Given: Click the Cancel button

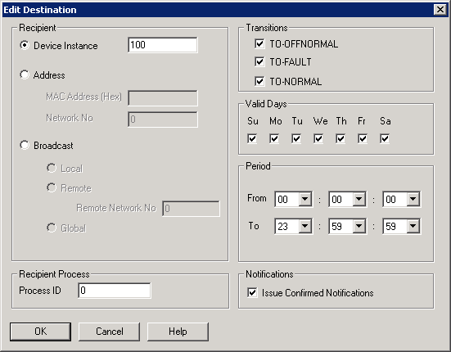Looking at the screenshot, I should pos(110,332).
